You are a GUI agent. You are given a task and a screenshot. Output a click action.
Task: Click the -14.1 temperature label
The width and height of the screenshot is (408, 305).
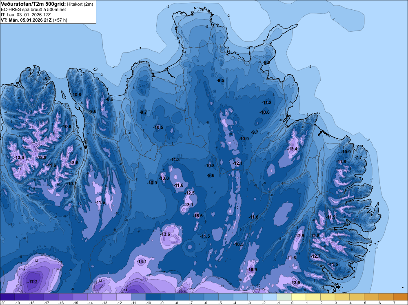[x=142, y=262]
